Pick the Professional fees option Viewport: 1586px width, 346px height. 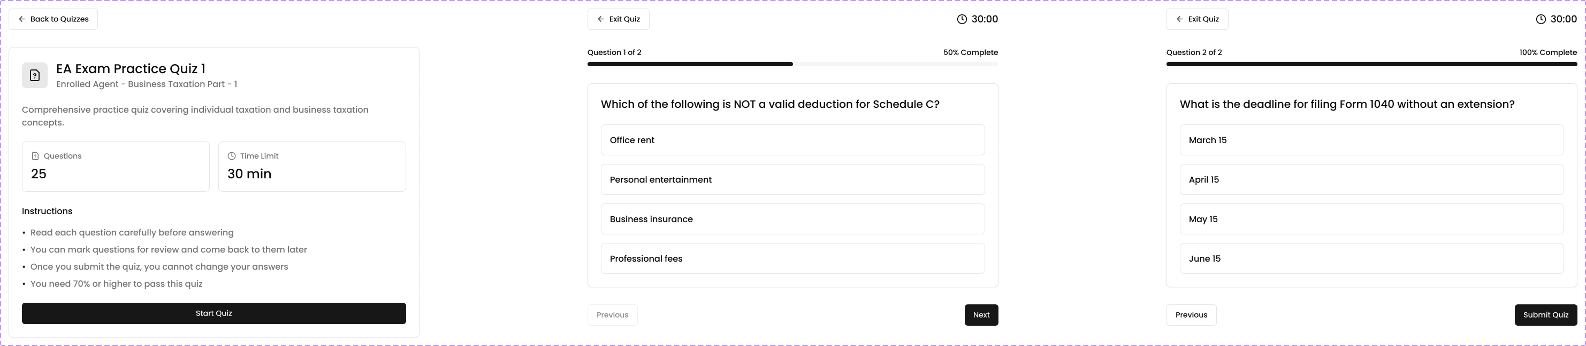pos(792,259)
